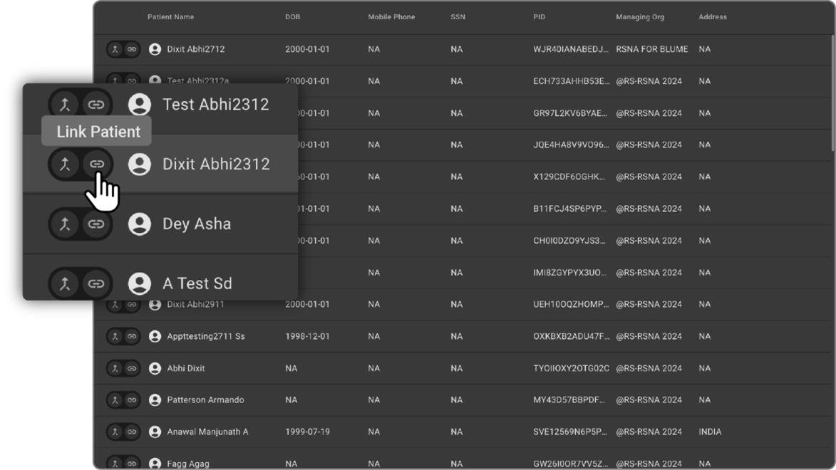836x470 pixels.
Task: Click the PID column header
Action: [x=539, y=17]
